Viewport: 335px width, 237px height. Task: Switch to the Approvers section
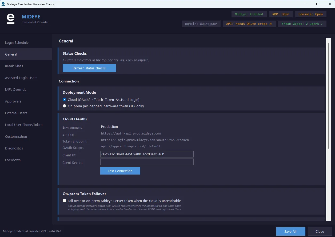pos(26,101)
